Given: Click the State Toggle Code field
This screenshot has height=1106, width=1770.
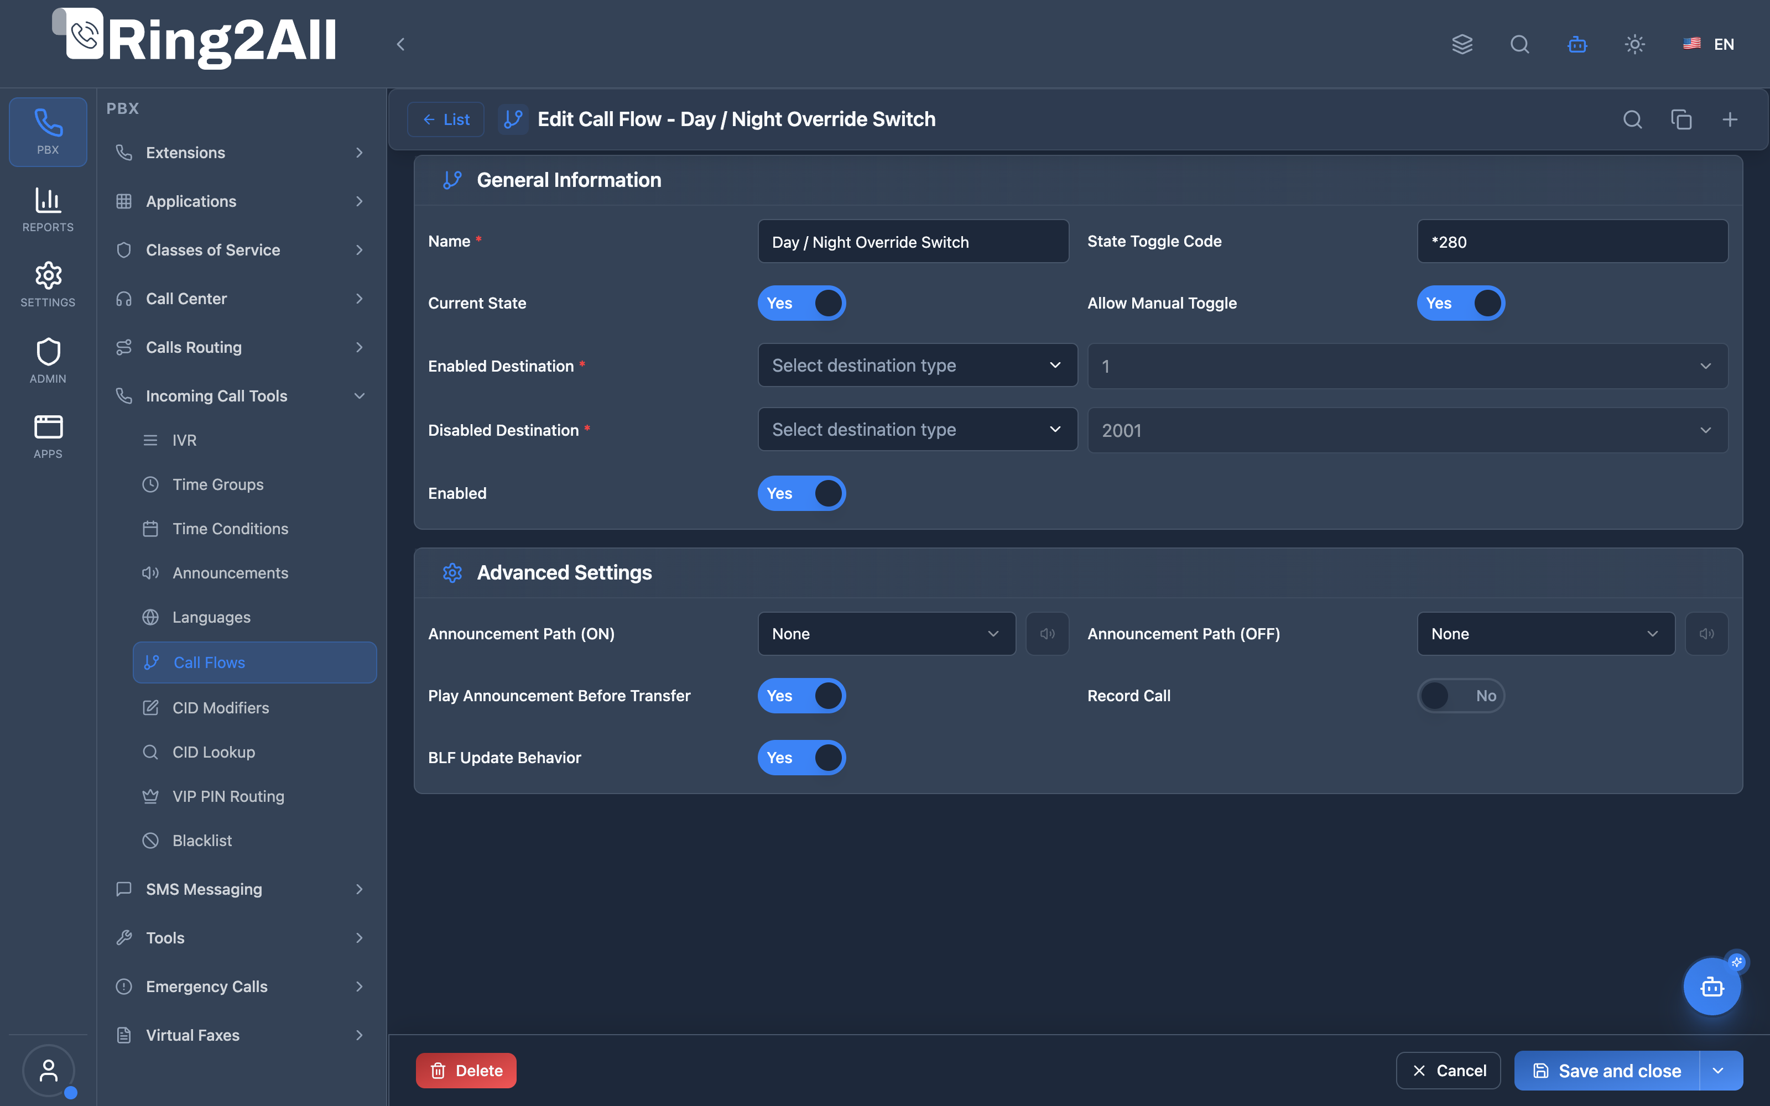Looking at the screenshot, I should pyautogui.click(x=1573, y=242).
